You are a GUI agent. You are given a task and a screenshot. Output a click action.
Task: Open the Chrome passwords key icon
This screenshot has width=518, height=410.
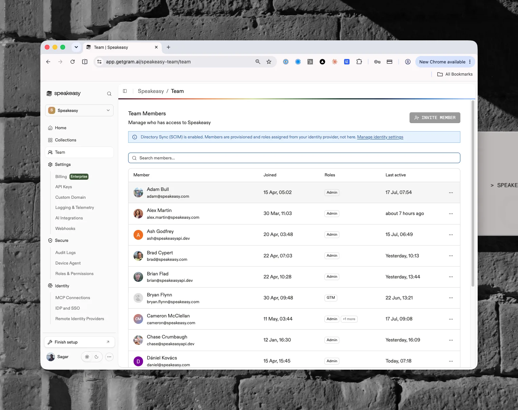coord(377,62)
